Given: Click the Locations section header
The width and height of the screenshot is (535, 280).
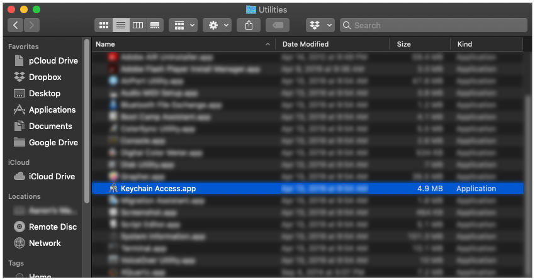Looking at the screenshot, I should (24, 196).
